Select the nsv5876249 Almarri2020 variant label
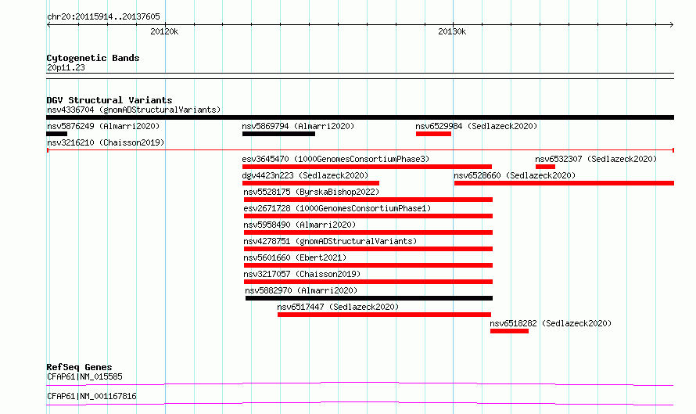696x414 pixels. (x=103, y=126)
